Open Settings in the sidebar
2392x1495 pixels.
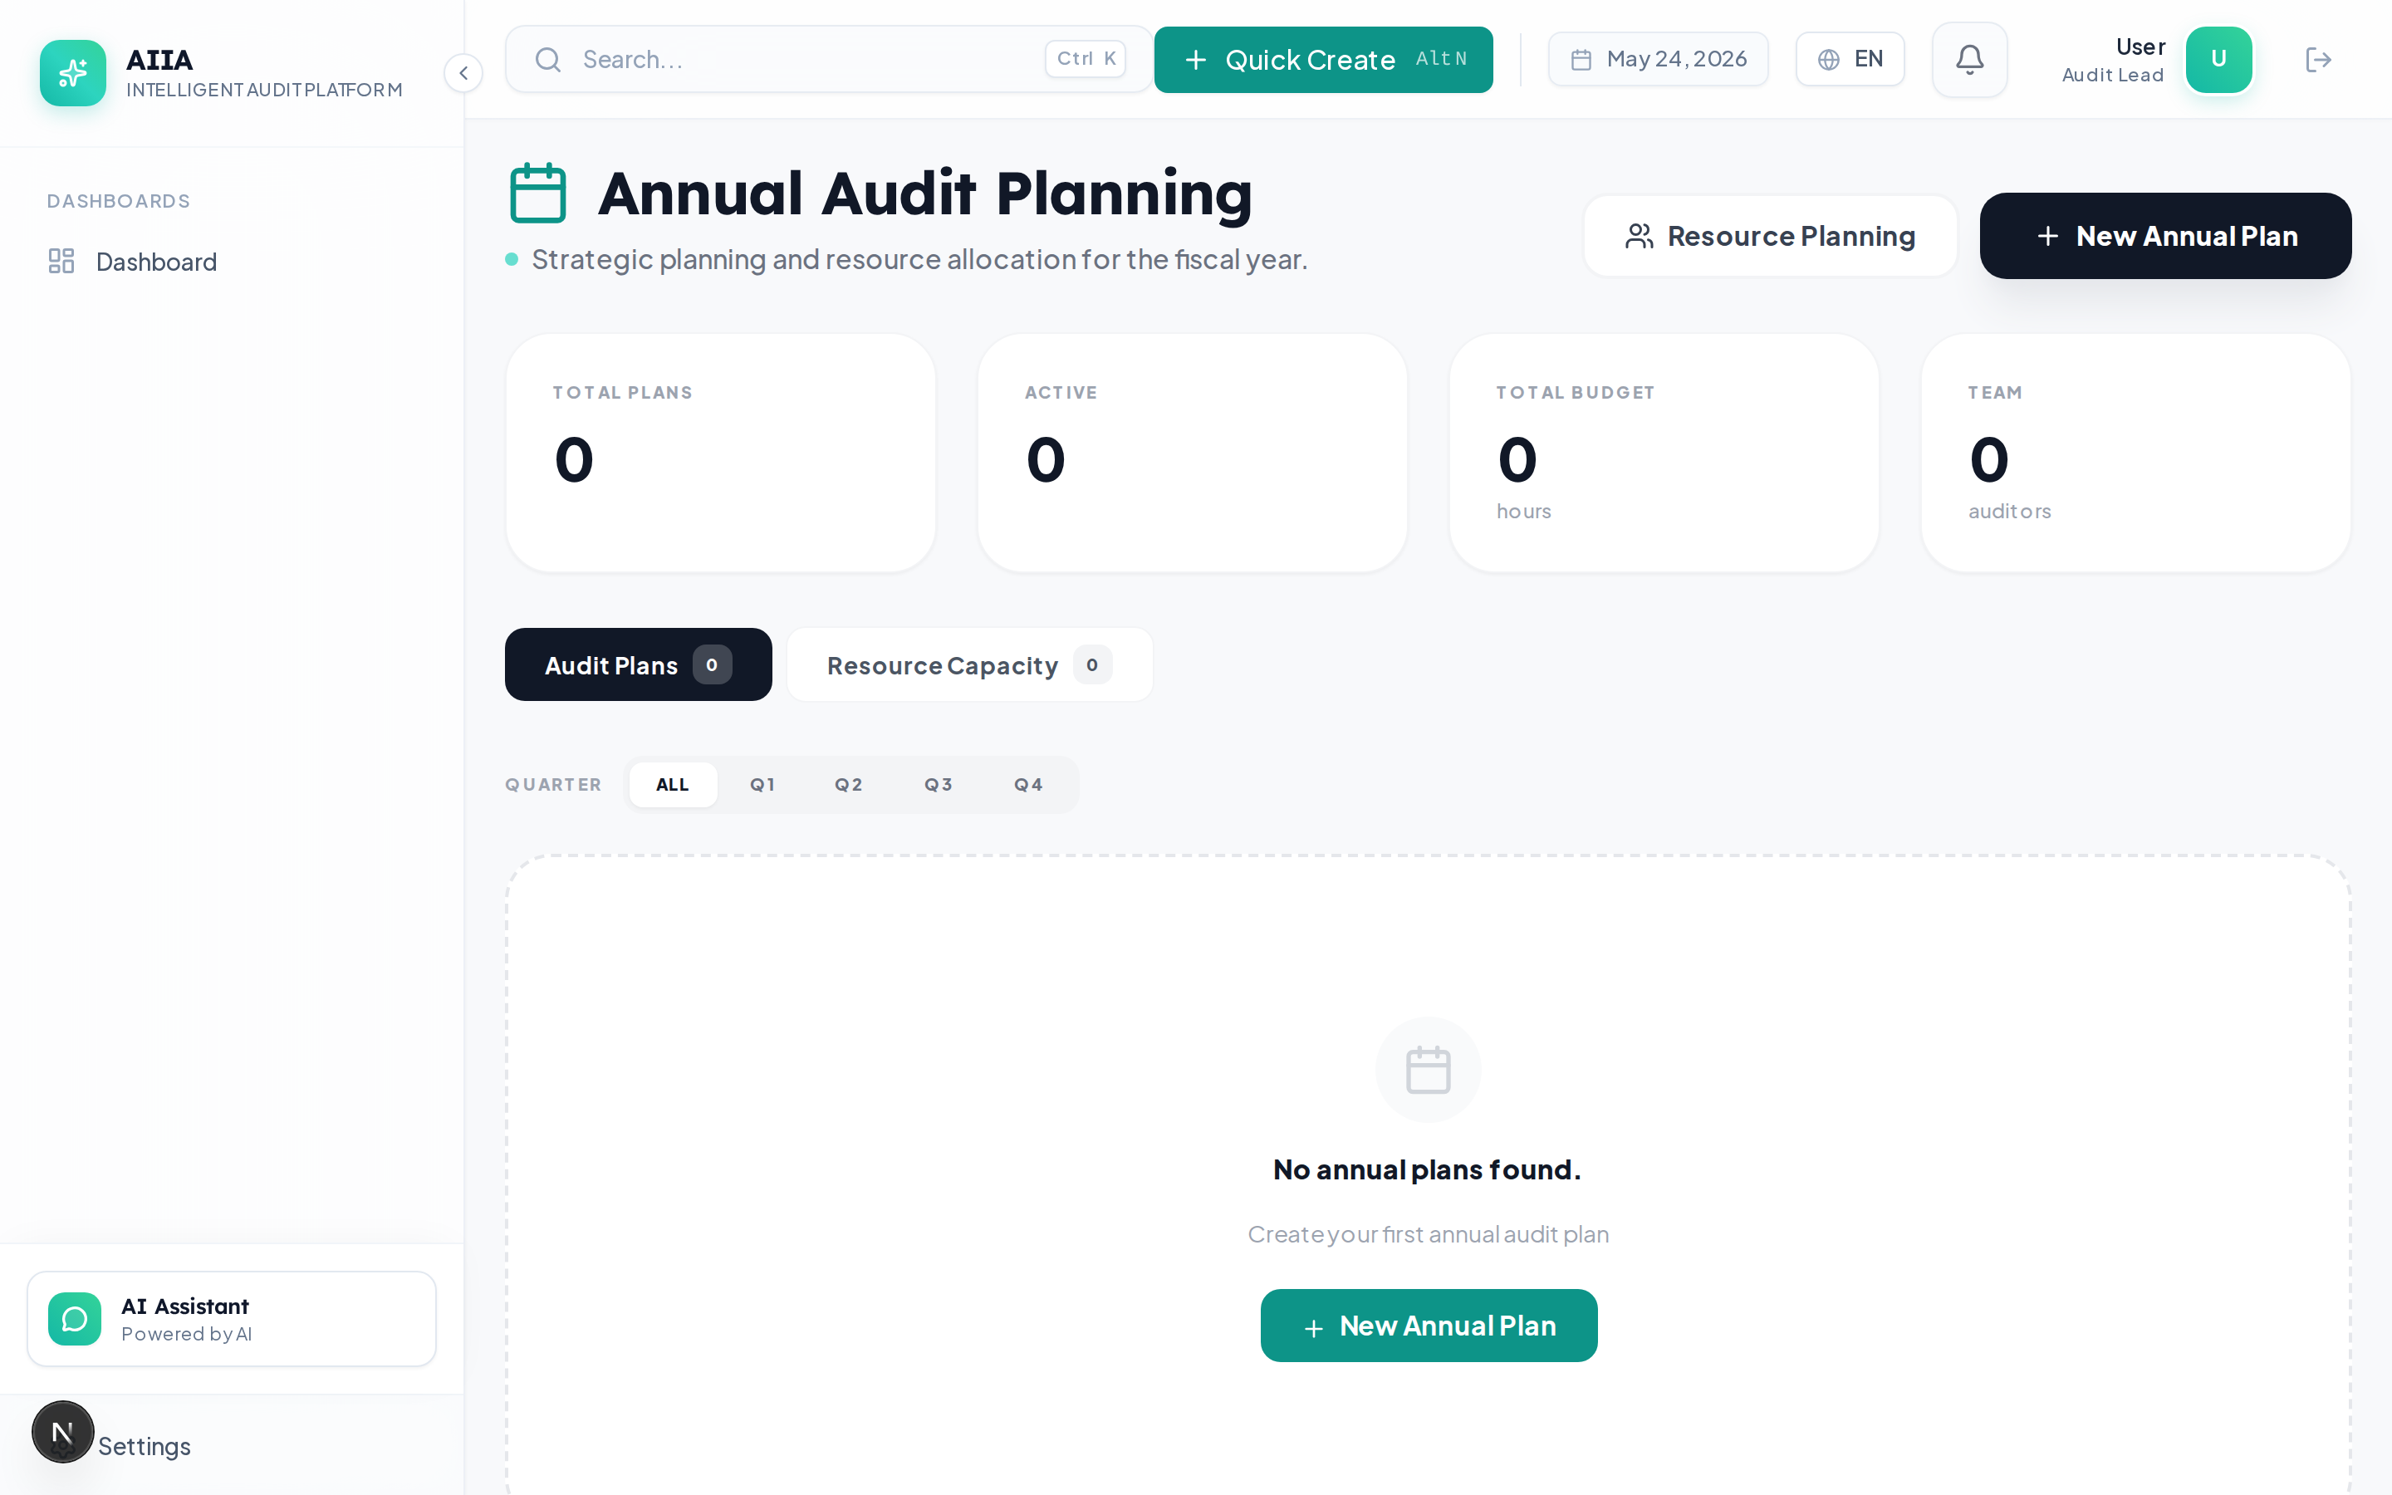click(x=145, y=1445)
